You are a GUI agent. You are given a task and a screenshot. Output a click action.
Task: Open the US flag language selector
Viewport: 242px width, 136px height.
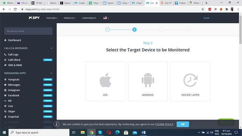coord(106,18)
